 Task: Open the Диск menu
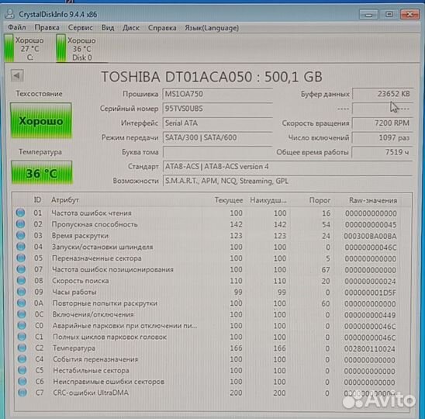coord(131,28)
